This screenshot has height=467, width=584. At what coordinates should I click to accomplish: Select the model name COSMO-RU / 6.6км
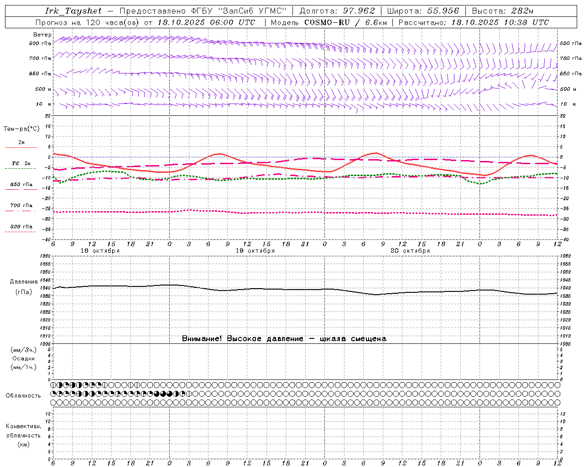click(x=346, y=22)
